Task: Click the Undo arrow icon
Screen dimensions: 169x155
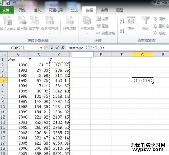Action: pyautogui.click(x=14, y=2)
